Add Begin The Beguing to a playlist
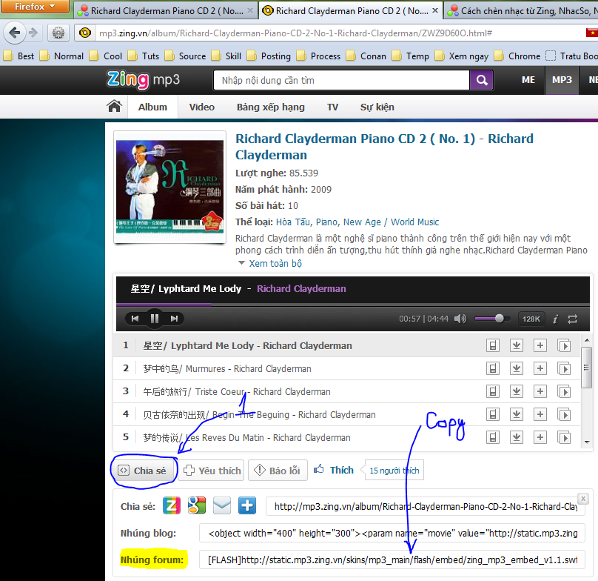This screenshot has width=598, height=581. pyautogui.click(x=540, y=414)
